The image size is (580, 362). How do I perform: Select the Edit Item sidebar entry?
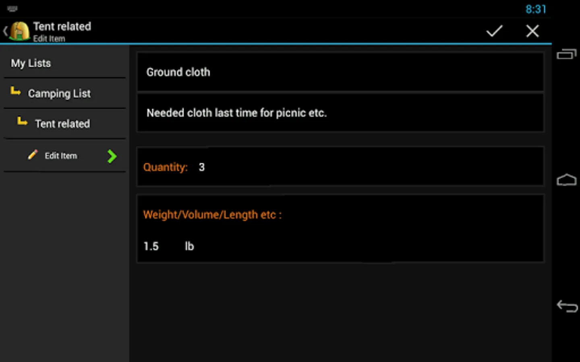point(61,156)
